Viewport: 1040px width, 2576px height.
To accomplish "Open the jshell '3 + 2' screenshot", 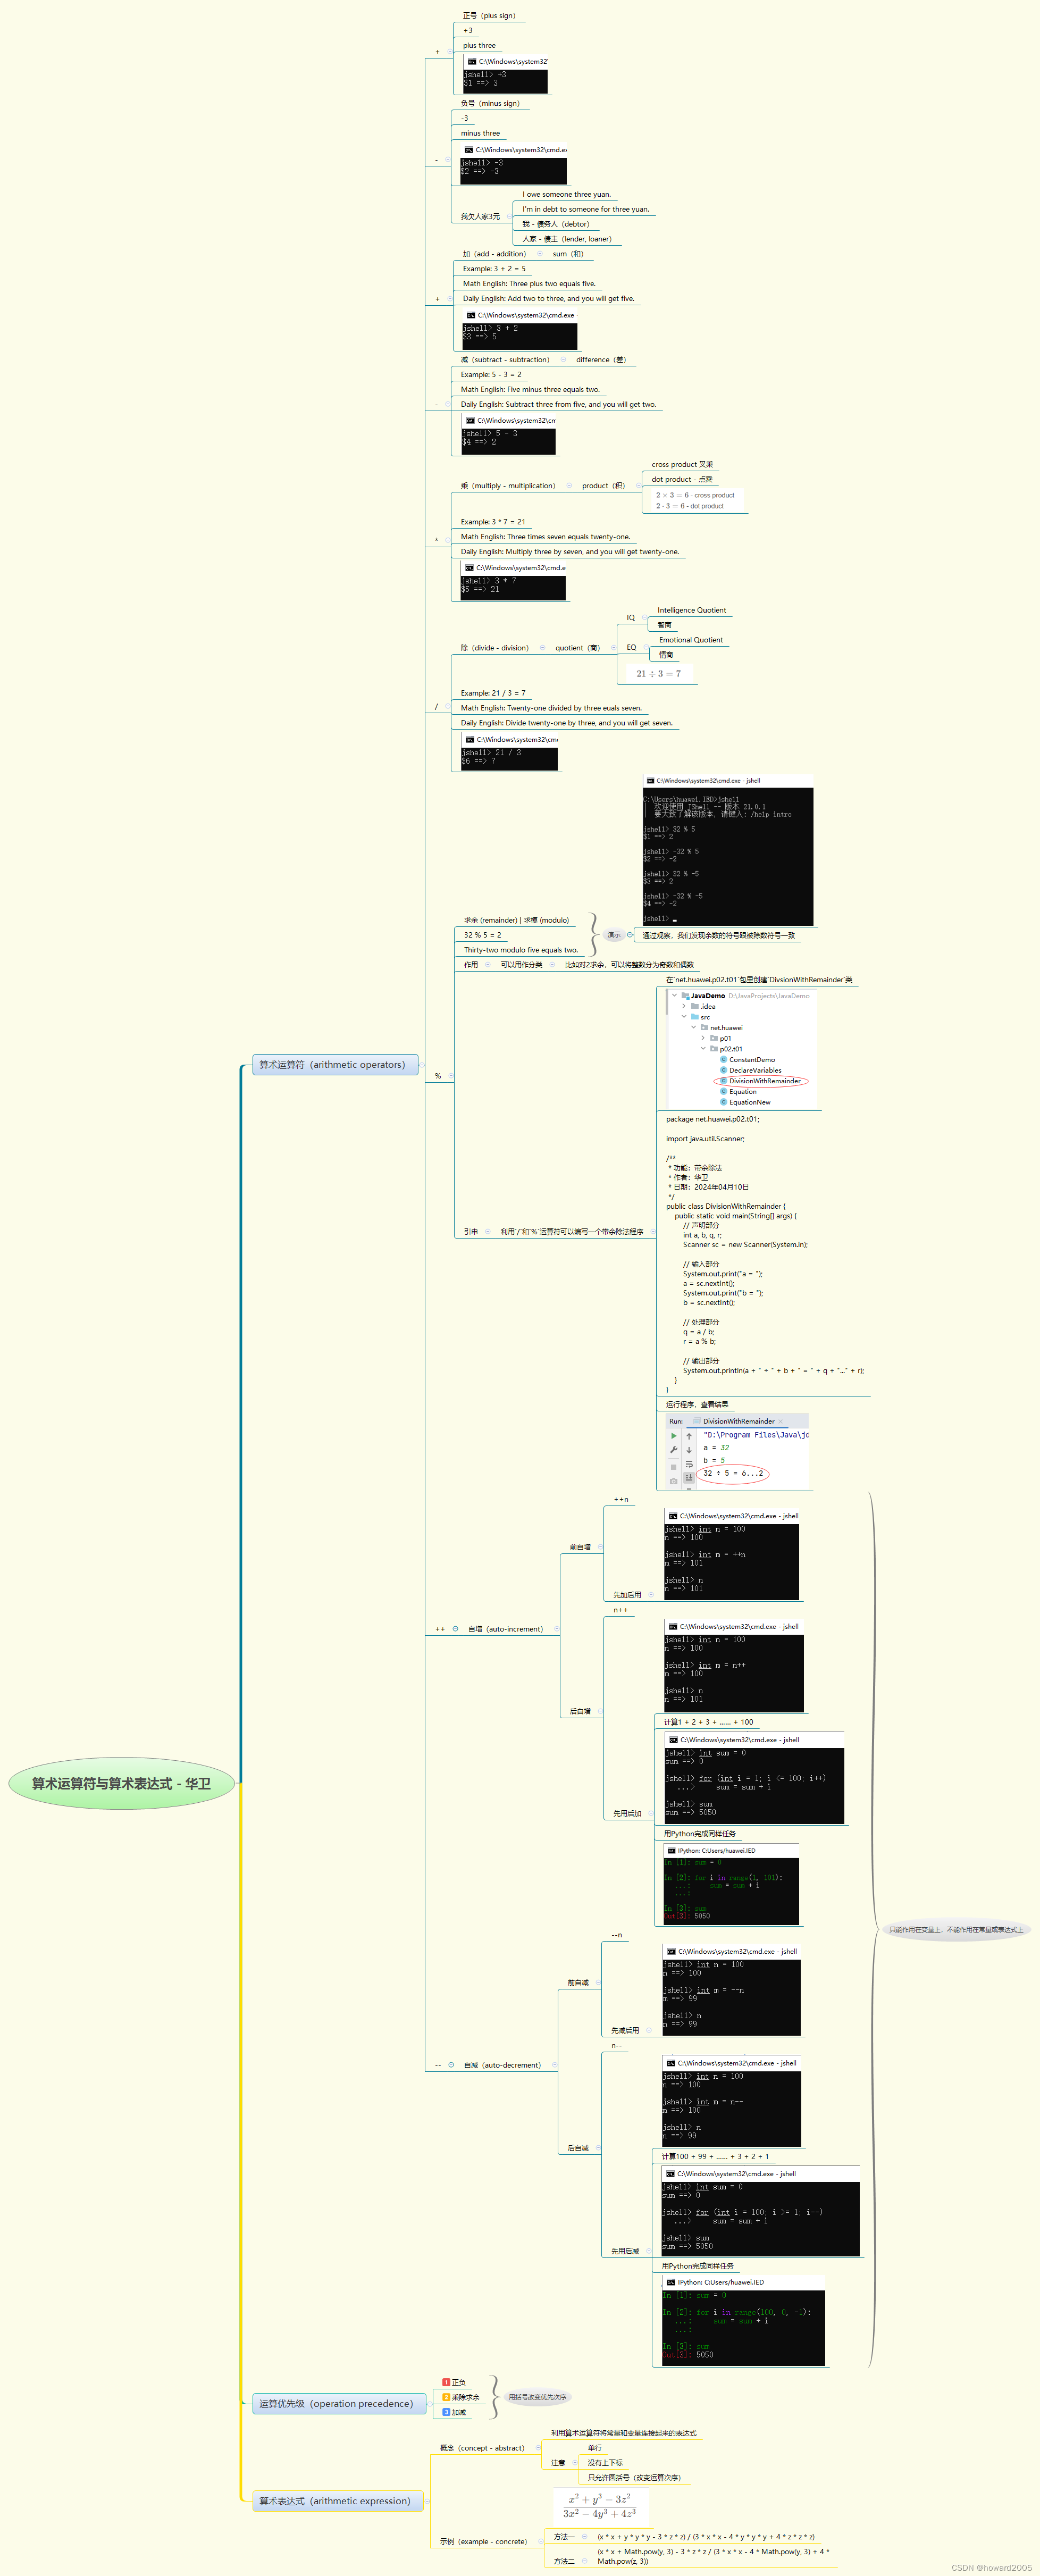I will tap(520, 330).
